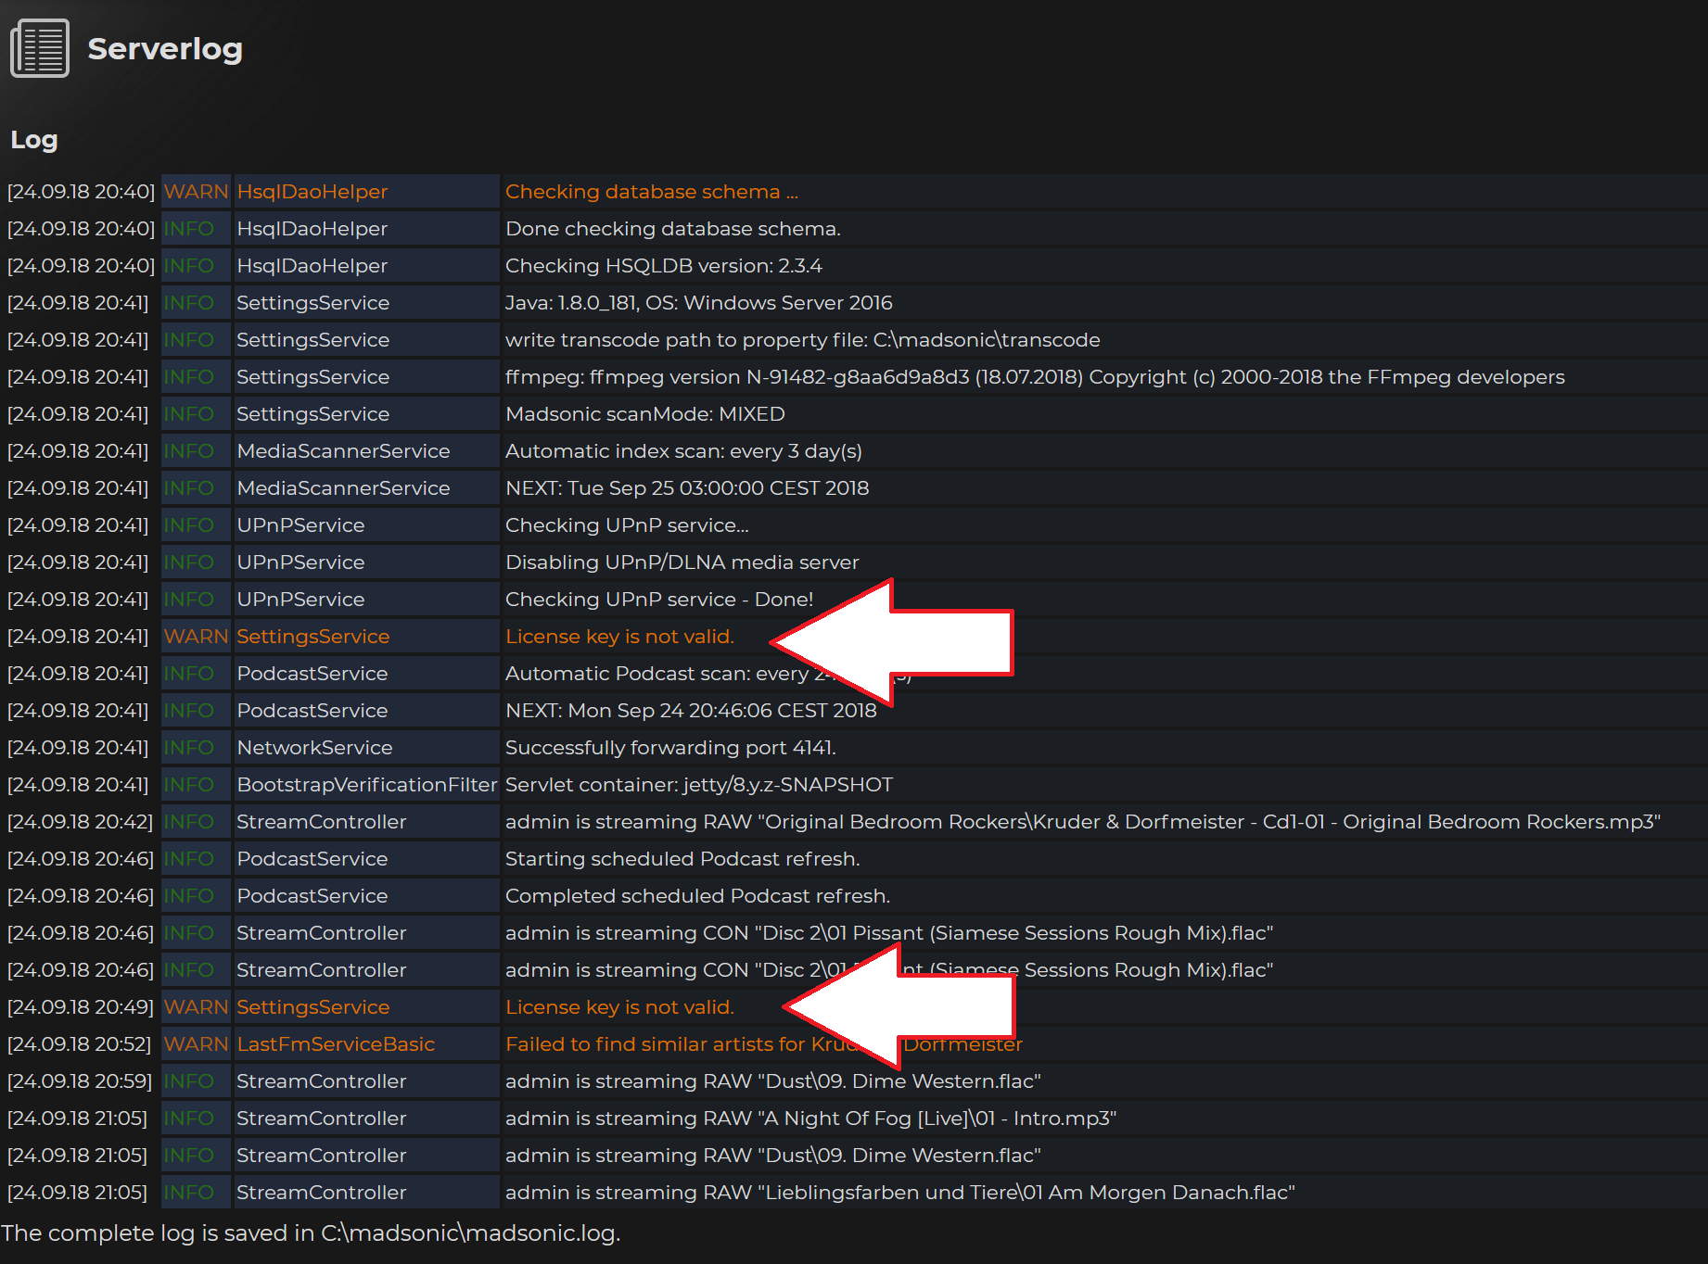
Task: Click the Java version and OS log message
Action: tap(698, 303)
